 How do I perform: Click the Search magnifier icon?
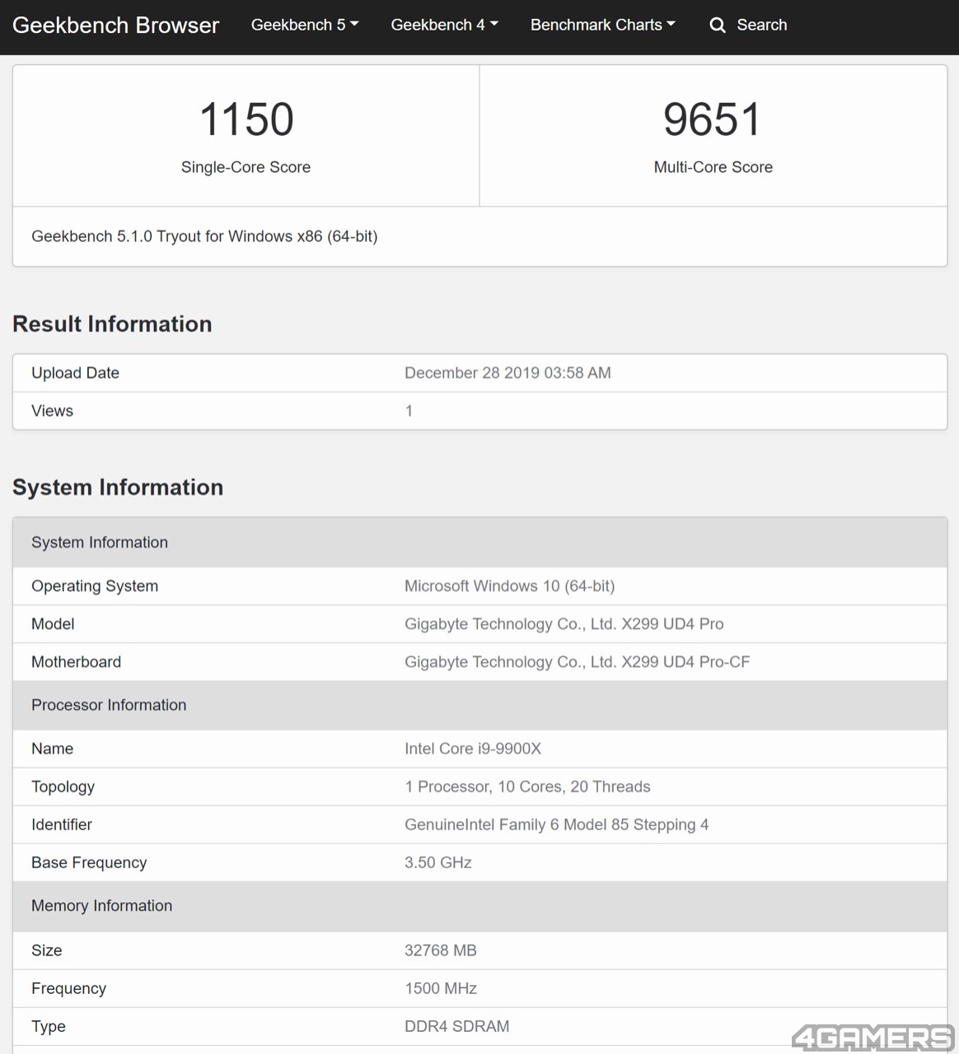click(x=718, y=26)
